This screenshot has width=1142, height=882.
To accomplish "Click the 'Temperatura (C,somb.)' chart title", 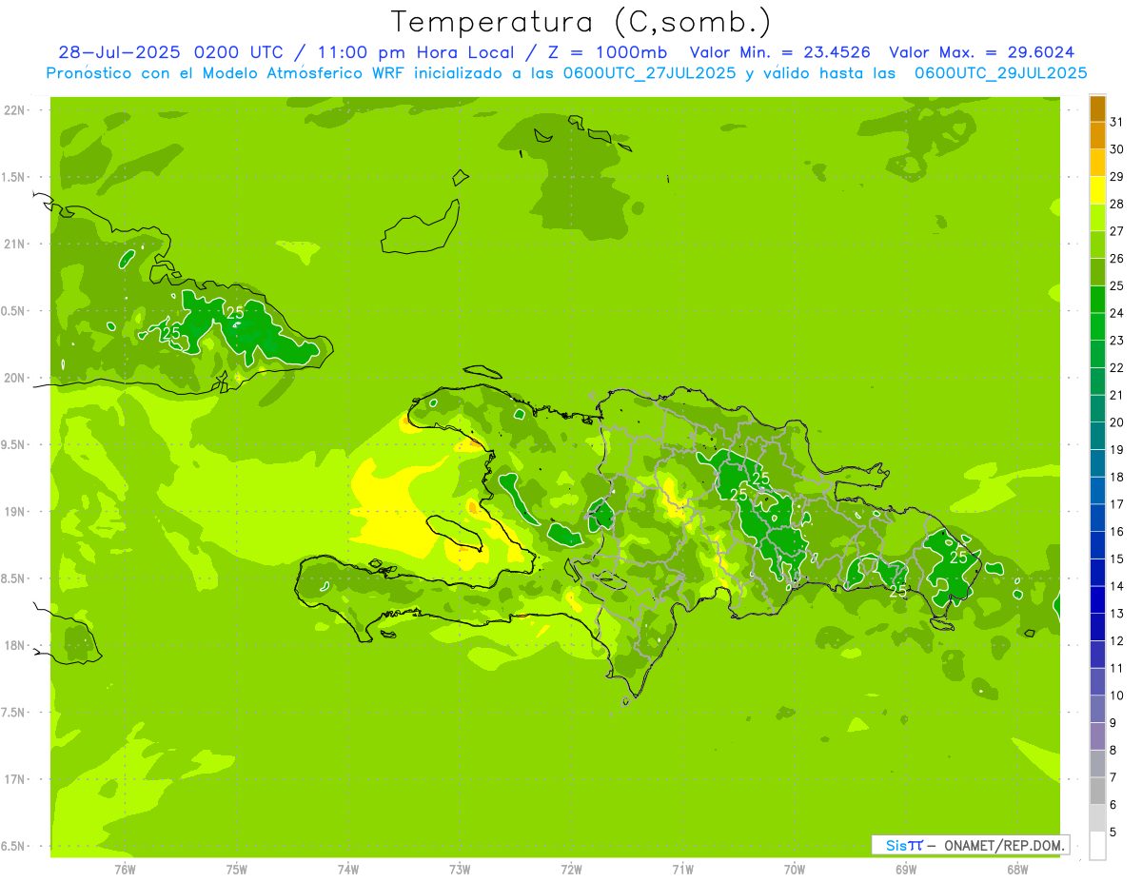I will 581,22.
